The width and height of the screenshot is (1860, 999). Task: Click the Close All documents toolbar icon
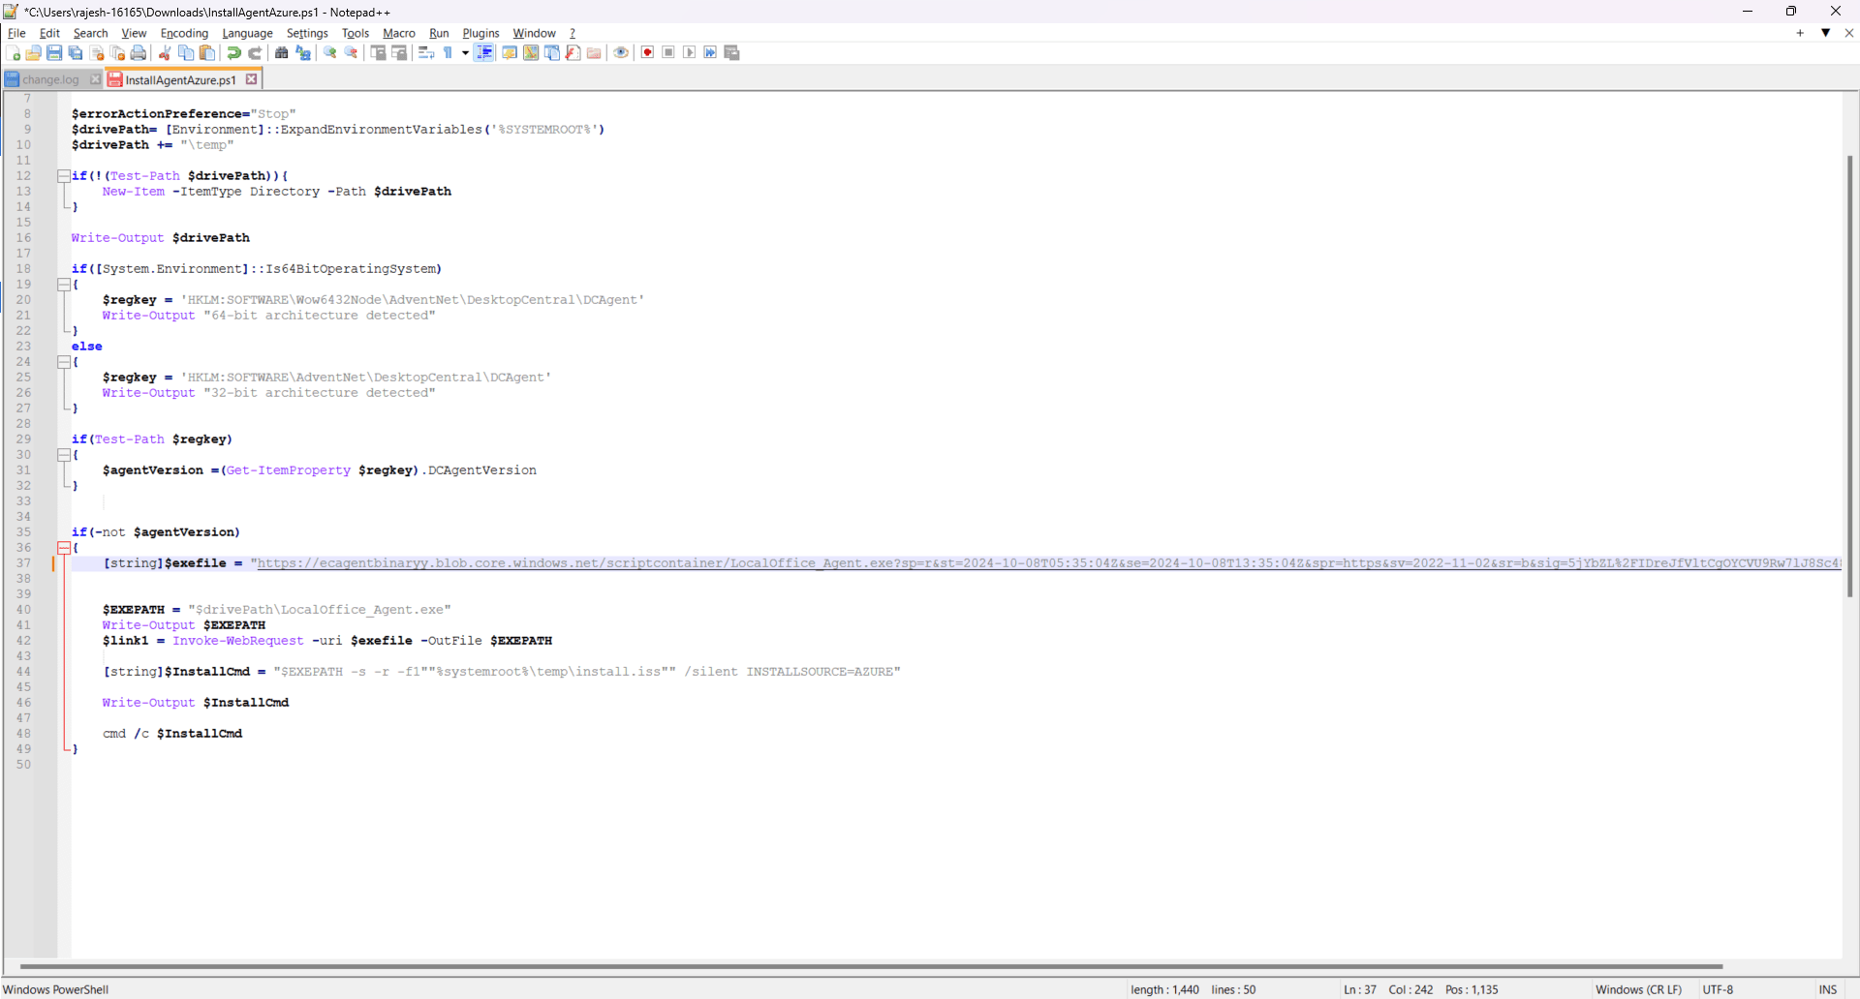click(x=117, y=53)
